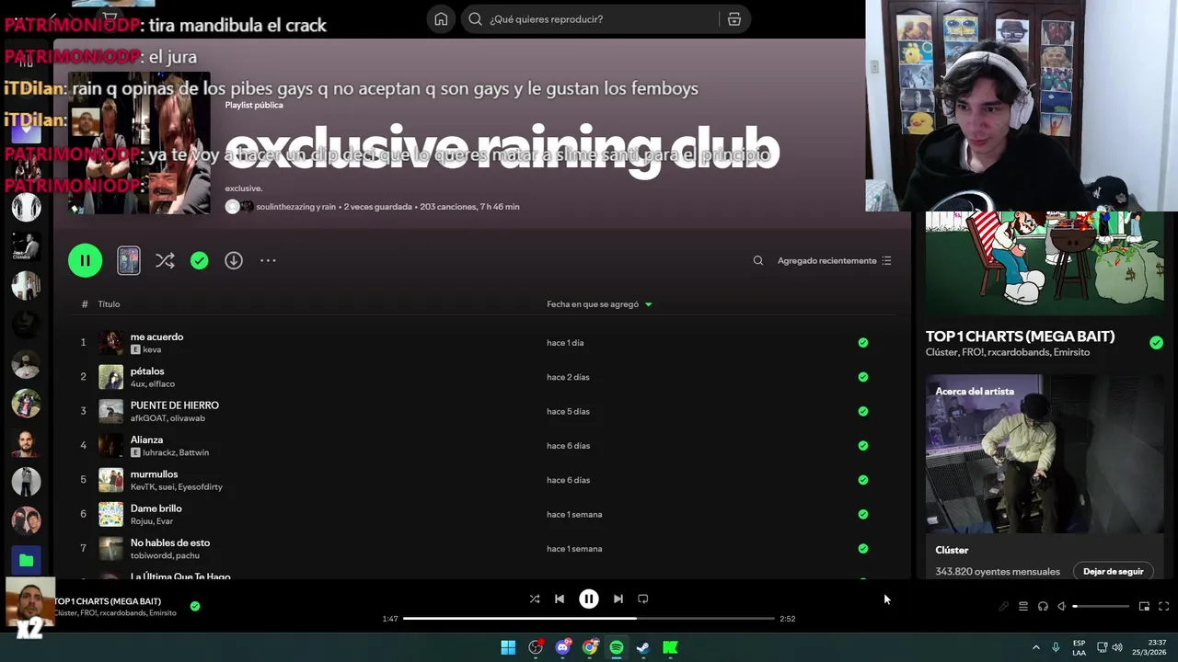Open the green K app in taskbar
Viewport: 1178px width, 662px height.
[x=670, y=648]
